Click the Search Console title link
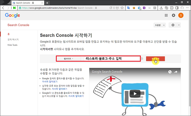This screenshot has width=191, height=116. click(x=18, y=25)
